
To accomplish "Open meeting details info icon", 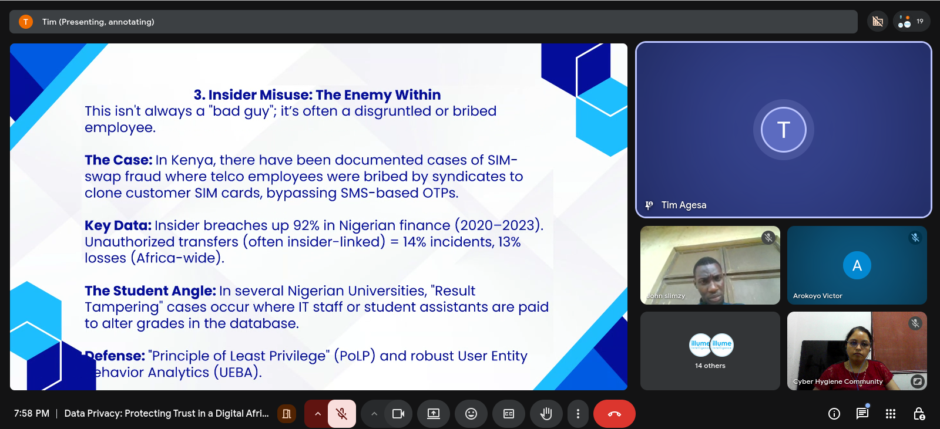I will coord(834,414).
